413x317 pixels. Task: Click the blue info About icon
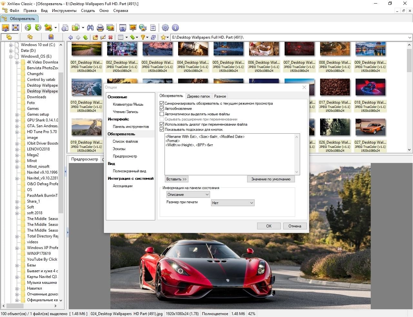pos(175,28)
